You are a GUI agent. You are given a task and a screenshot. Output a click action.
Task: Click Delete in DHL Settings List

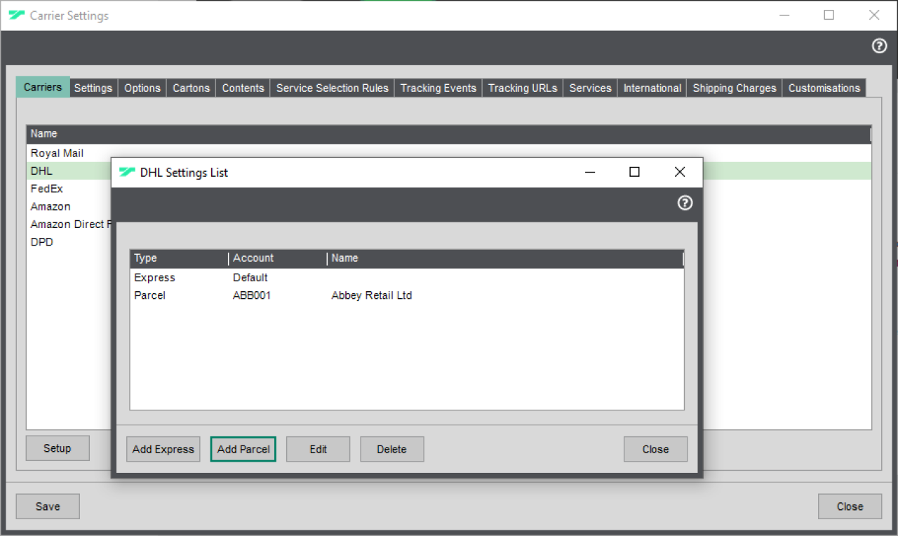[x=392, y=449]
